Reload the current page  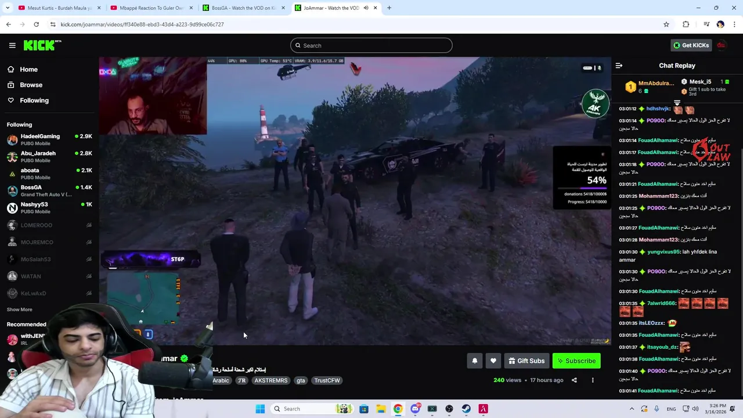[36, 24]
